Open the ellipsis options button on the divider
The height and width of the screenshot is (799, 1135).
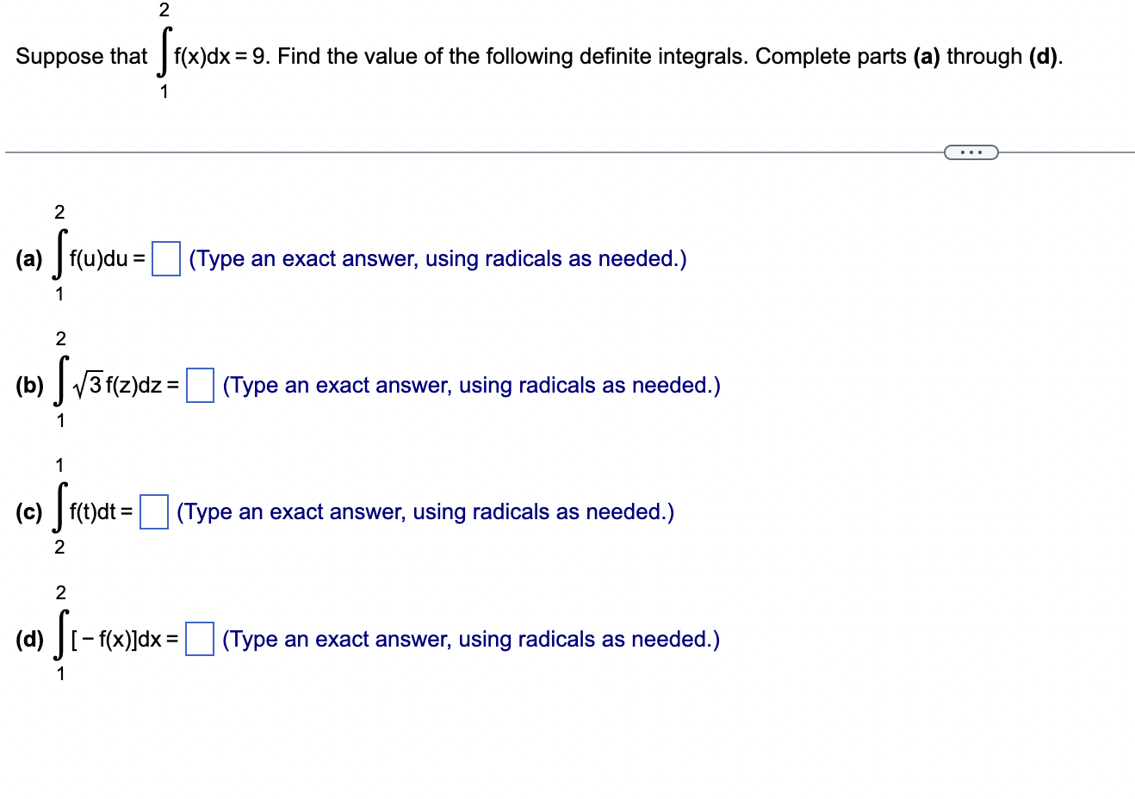coord(971,152)
